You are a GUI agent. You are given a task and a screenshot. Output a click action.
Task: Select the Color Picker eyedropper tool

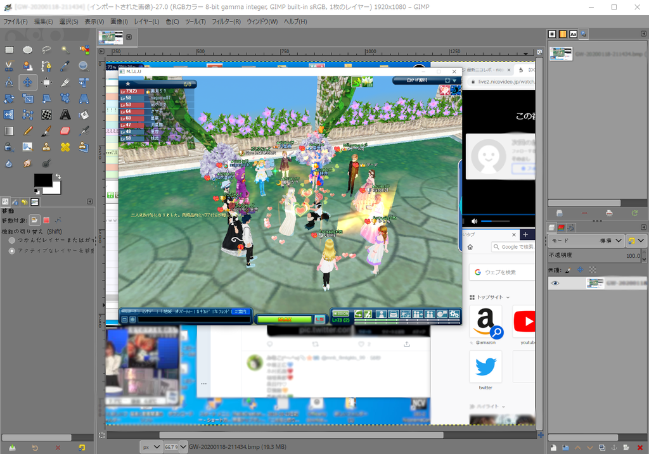(x=65, y=66)
